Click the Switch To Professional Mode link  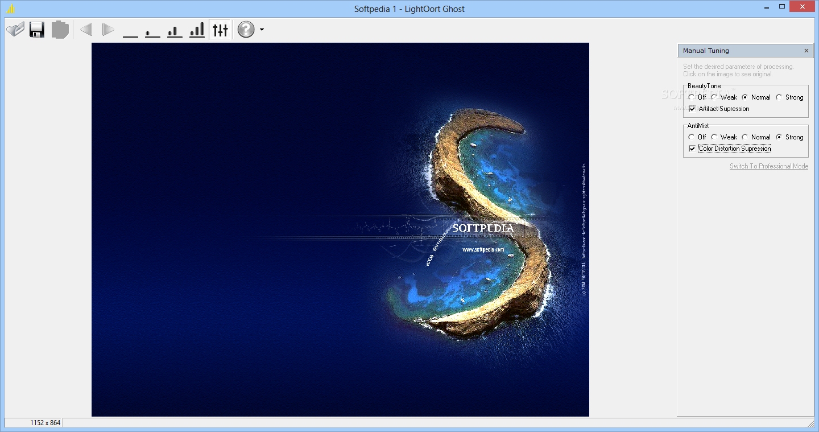769,166
